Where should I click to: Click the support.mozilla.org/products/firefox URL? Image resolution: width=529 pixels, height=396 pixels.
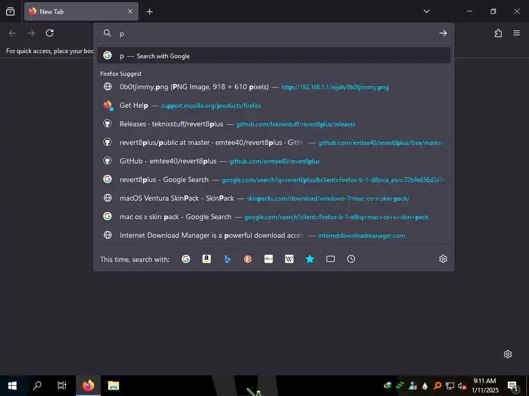click(211, 106)
